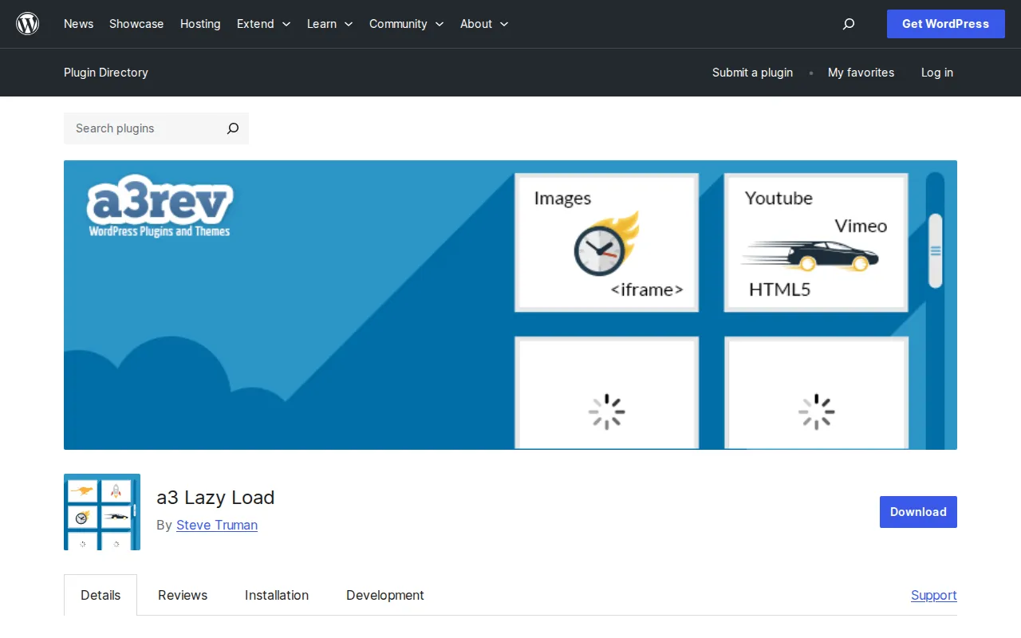
Task: Click the a3 Lazy Load plugin icon thumbnail
Action: [101, 511]
